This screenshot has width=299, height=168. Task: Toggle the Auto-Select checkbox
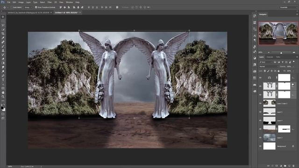coord(12,7)
